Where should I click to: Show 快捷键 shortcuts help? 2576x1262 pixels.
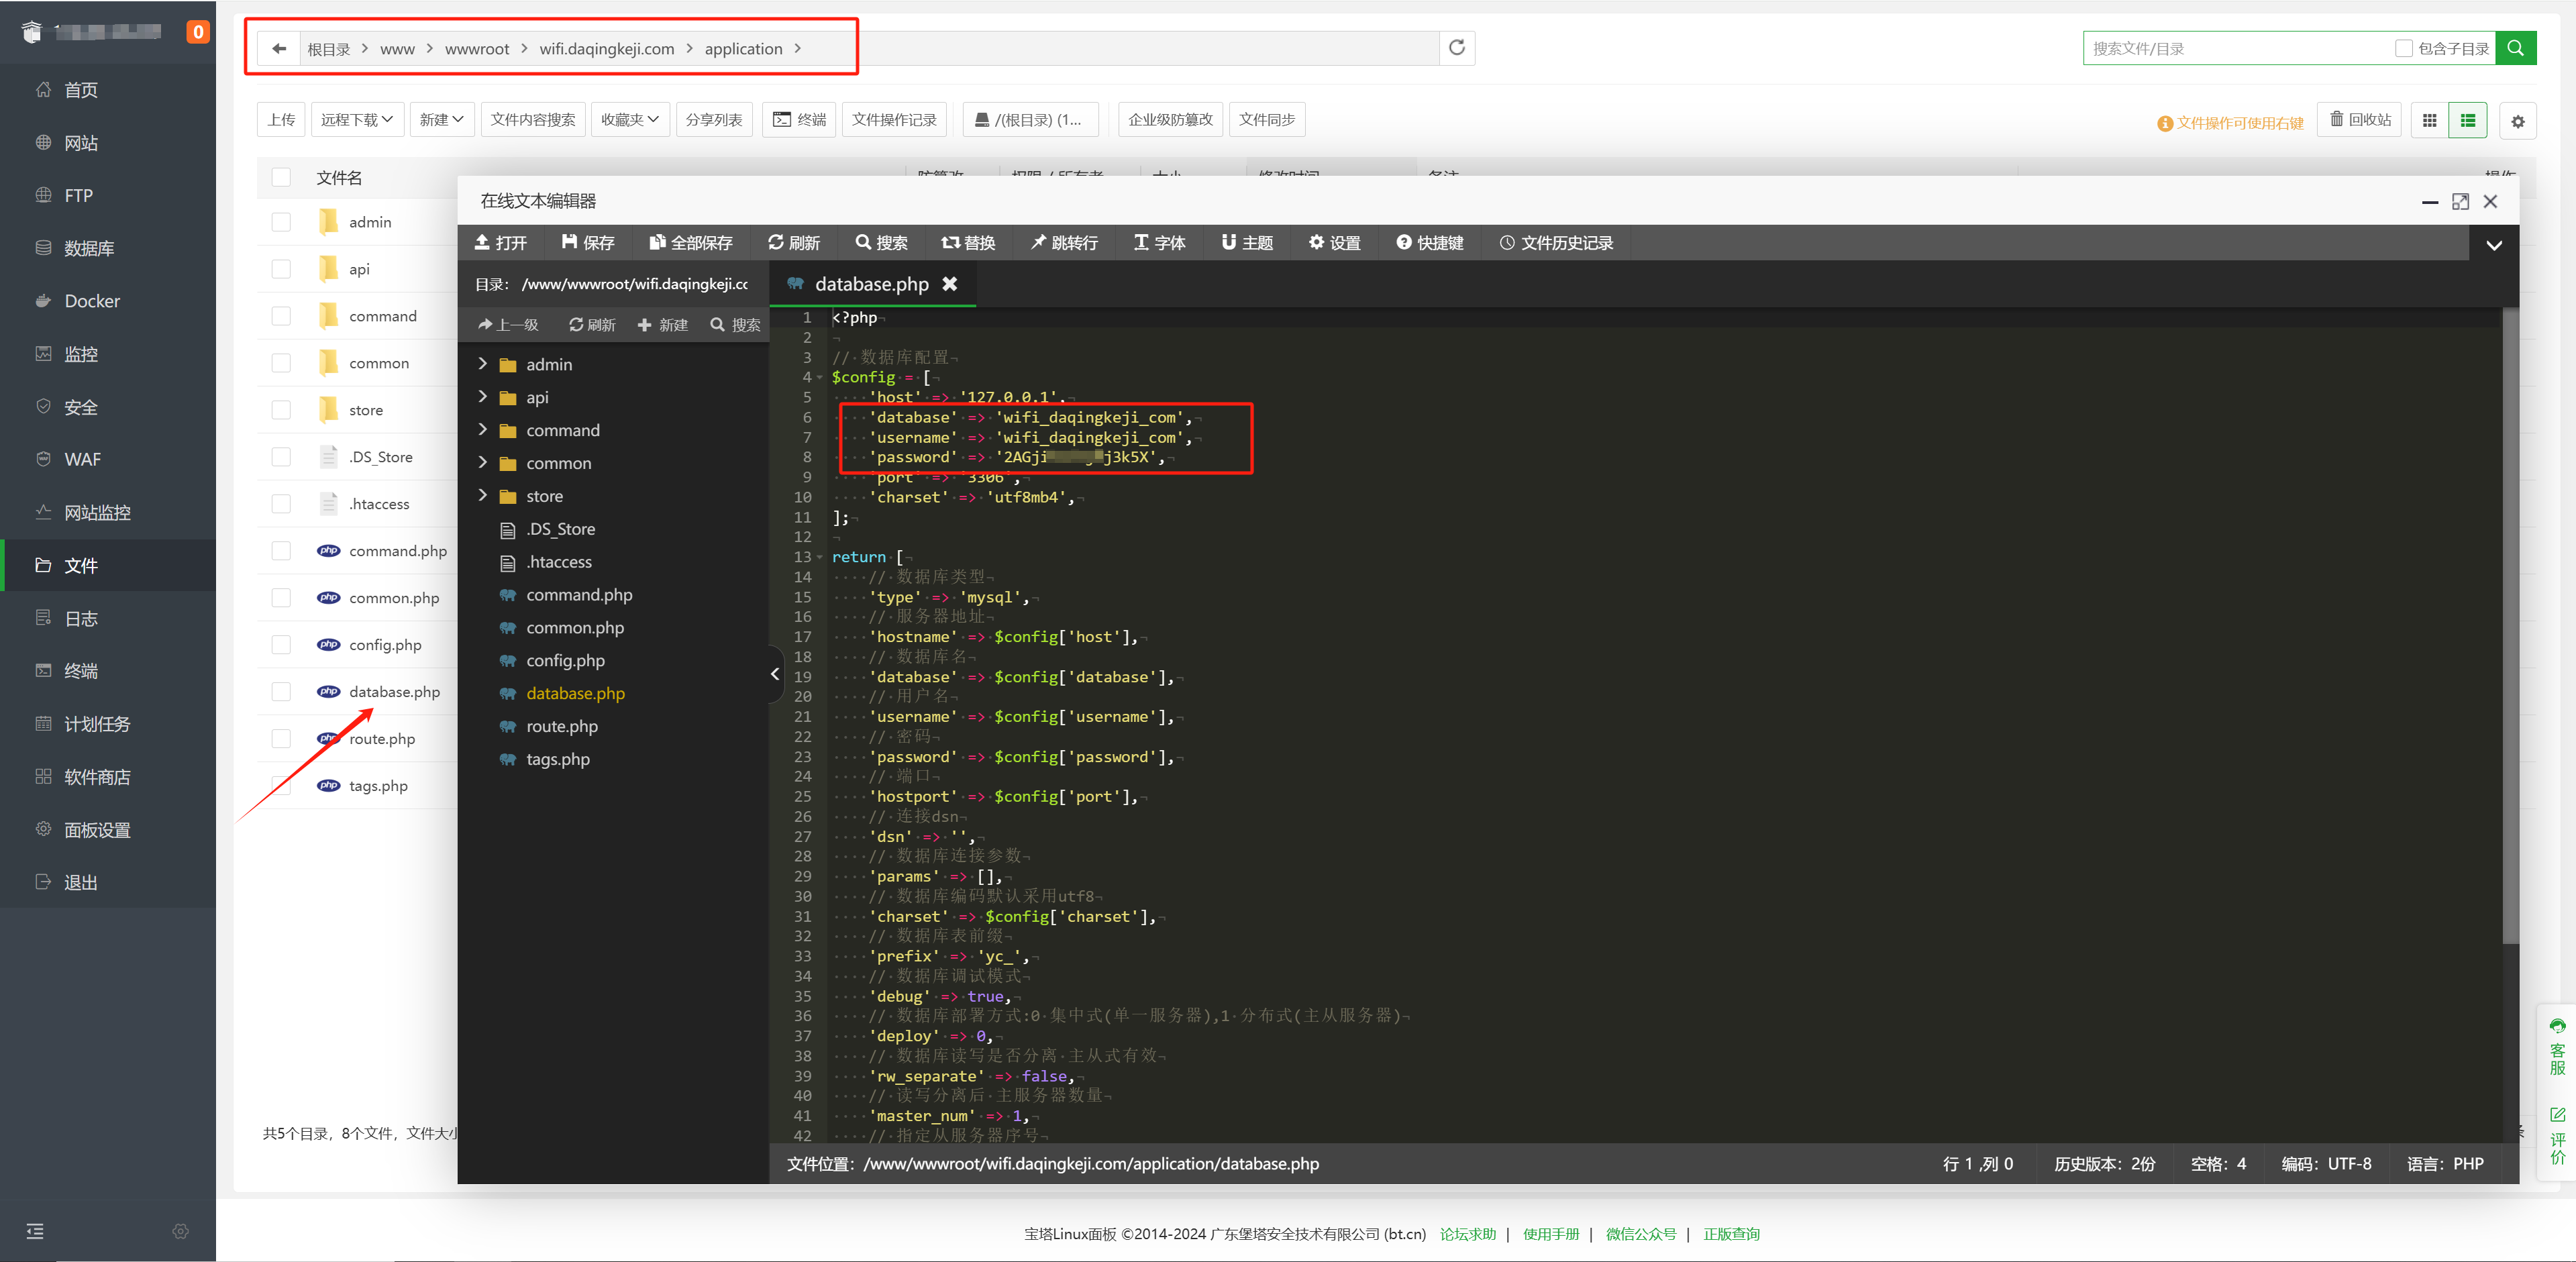point(1429,242)
